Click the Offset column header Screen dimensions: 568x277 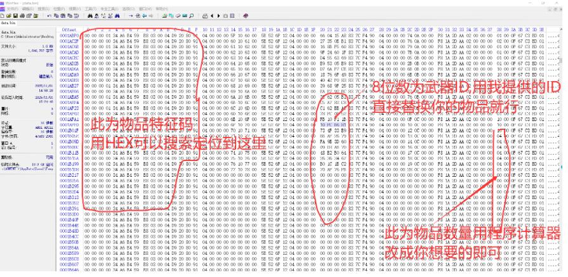pyautogui.click(x=69, y=29)
